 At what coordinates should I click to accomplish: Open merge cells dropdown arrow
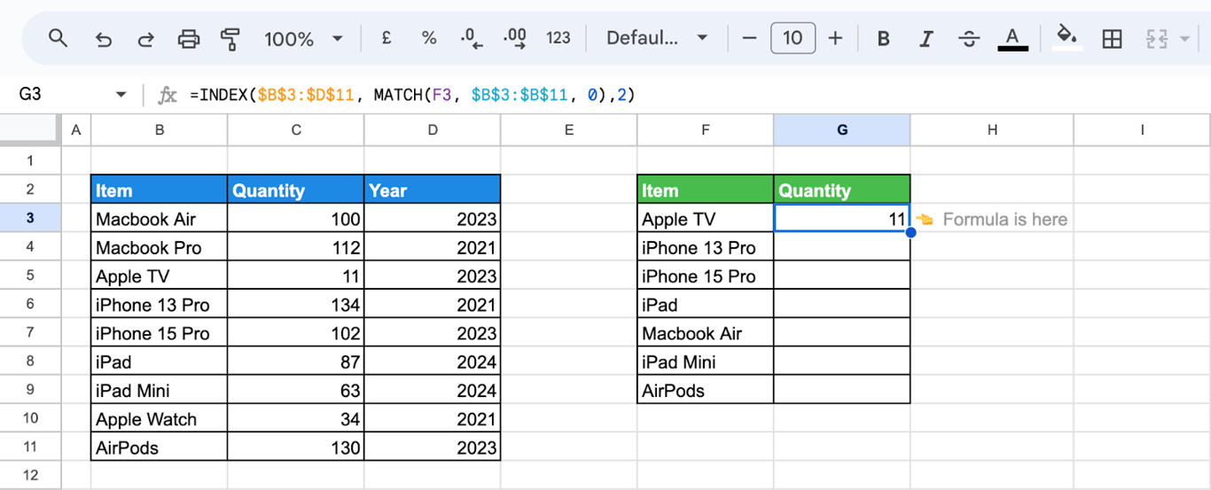[1185, 39]
